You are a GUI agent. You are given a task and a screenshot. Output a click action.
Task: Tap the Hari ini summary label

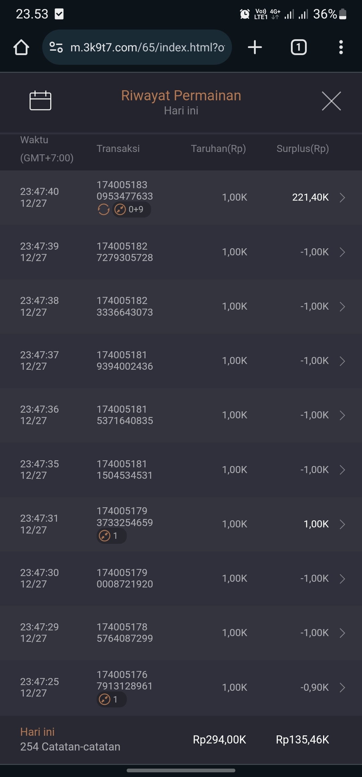click(x=37, y=732)
